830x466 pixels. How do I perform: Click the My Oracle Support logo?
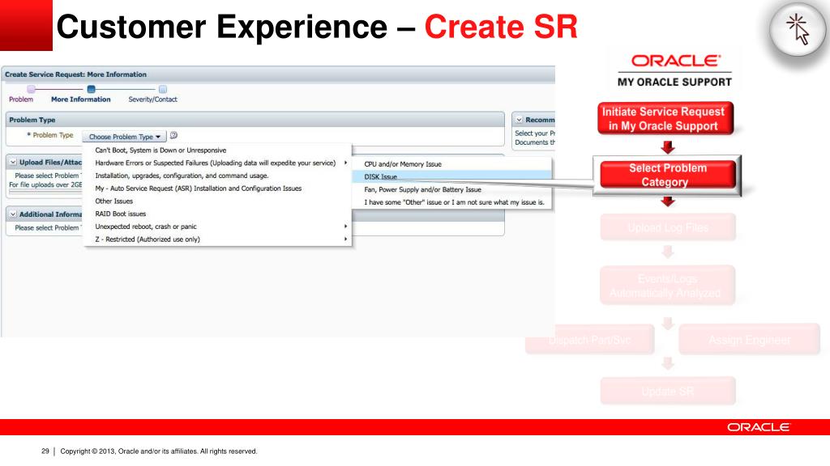coord(674,70)
